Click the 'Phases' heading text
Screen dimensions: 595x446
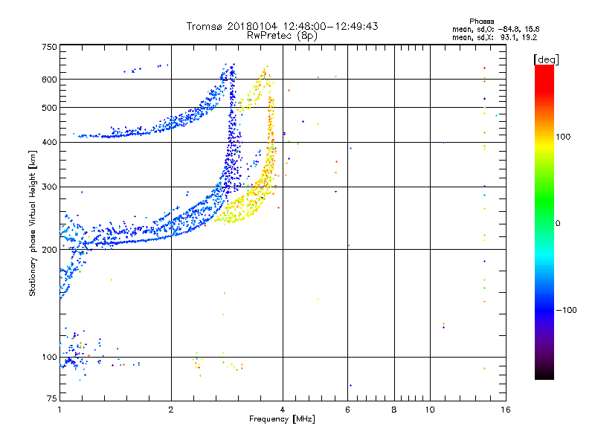[481, 22]
